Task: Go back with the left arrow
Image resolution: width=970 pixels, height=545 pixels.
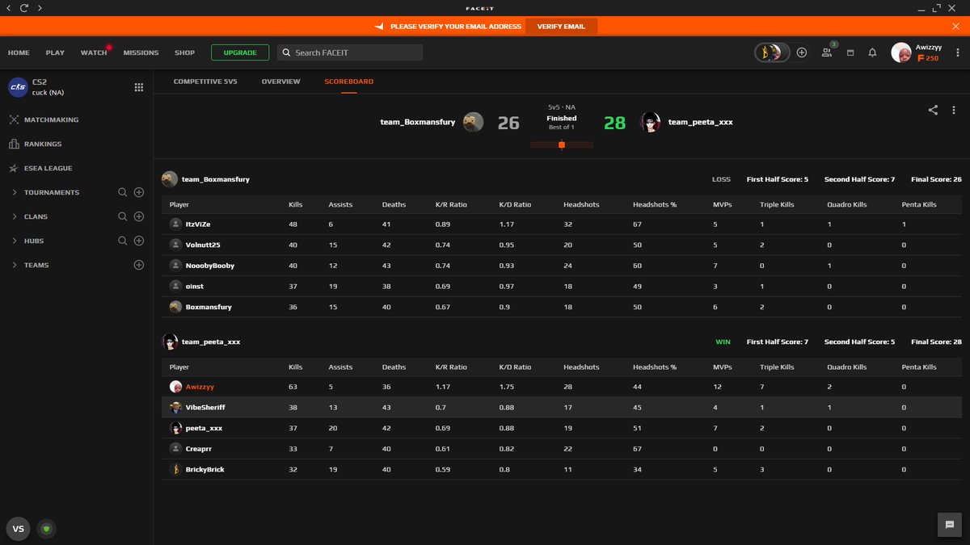Action: (x=8, y=7)
